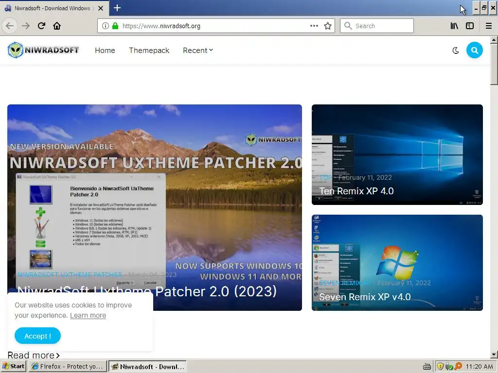The image size is (498, 373).
Task: Switch to Firefox - Protect taskbar window
Action: point(67,366)
